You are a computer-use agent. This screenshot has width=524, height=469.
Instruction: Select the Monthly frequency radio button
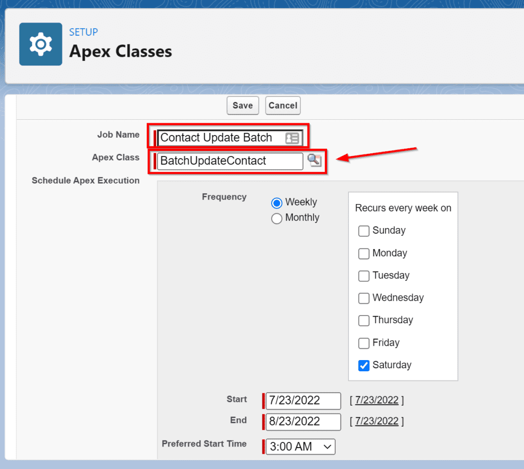277,218
